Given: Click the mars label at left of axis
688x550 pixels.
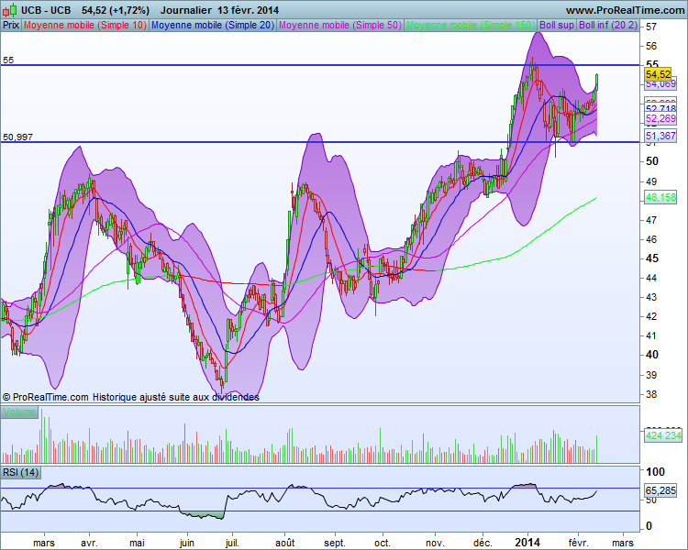Looking at the screenshot, I should [x=44, y=543].
